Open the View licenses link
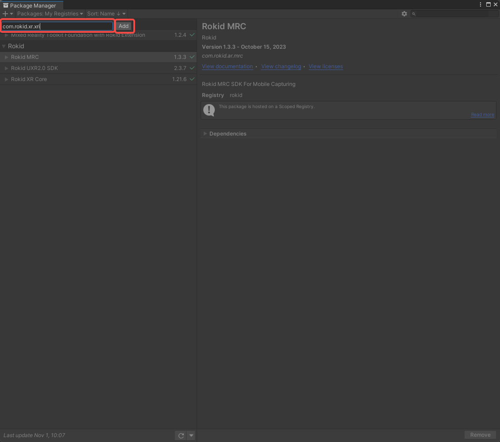Viewport: 500px width, 442px height. click(x=326, y=66)
